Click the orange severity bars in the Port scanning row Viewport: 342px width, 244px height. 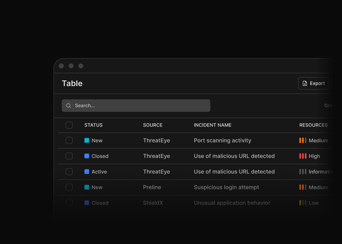coord(303,141)
